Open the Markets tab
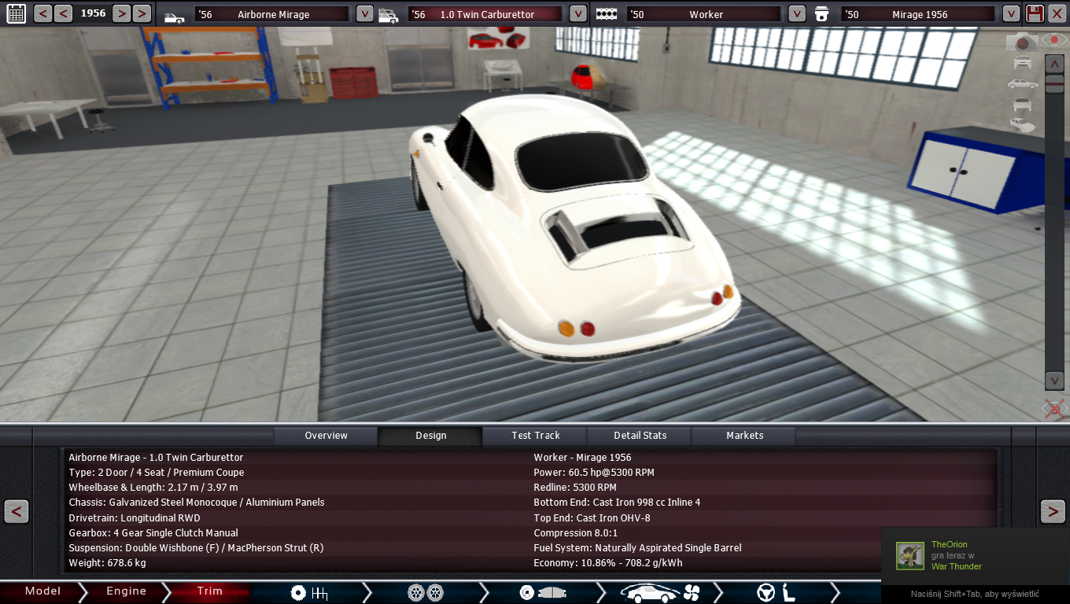This screenshot has width=1070, height=604. [x=744, y=436]
